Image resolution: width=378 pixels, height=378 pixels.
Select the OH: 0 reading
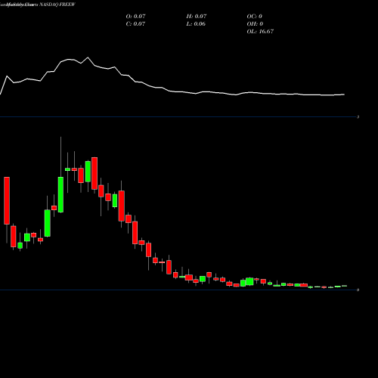point(255,24)
